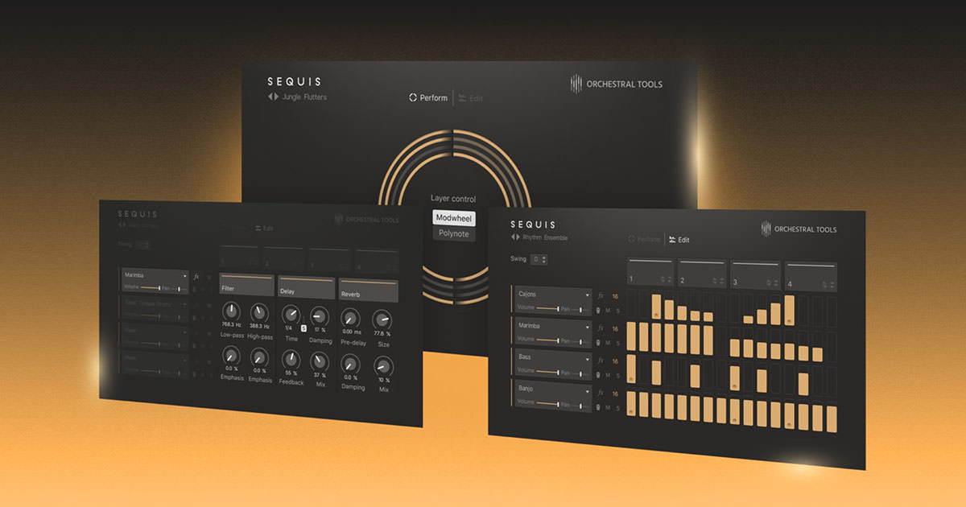
Task: Click the Cajons Volume slider
Action: tap(547, 308)
